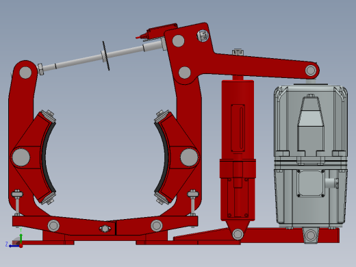
Task: Select the red origin dot of the axis triad
Action: tap(21, 246)
